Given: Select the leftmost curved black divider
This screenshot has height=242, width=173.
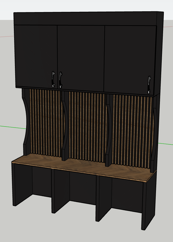Looking at the screenshot, I should (x=26, y=122).
